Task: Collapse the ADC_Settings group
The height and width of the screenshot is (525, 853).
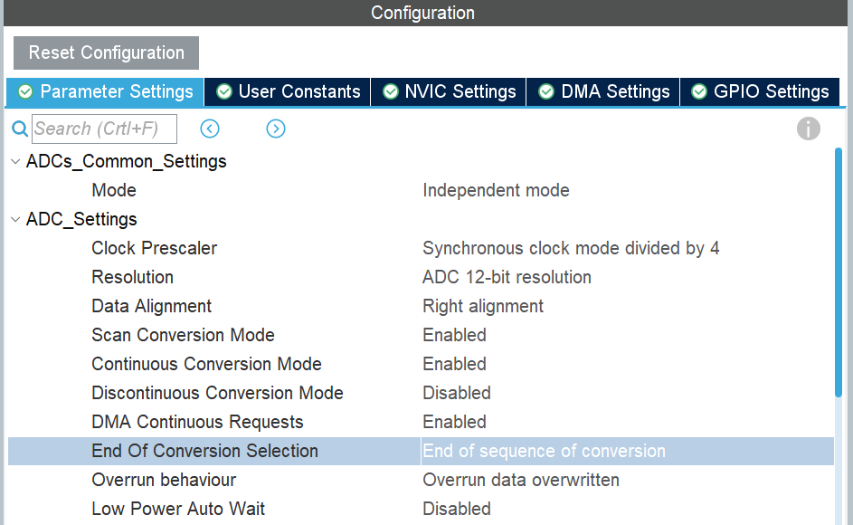Action: 15,220
